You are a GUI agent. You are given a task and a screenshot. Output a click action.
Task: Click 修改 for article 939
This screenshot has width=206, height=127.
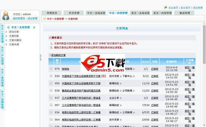coord(187,75)
